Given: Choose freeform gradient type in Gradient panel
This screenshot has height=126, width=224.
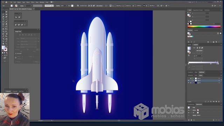Looking at the screenshot, I should point(202,48).
